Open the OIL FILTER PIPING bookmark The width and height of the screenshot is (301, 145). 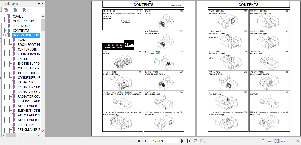[29, 68]
